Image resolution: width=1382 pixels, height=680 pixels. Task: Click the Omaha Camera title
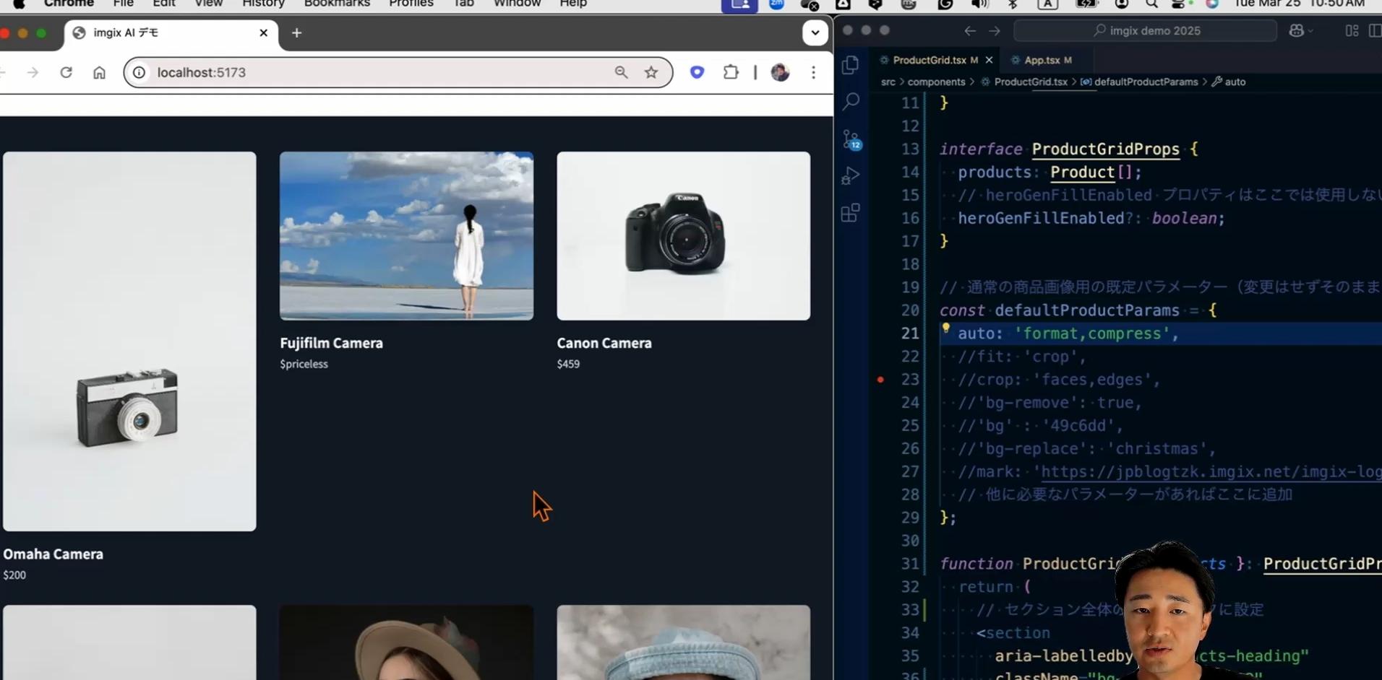(53, 554)
